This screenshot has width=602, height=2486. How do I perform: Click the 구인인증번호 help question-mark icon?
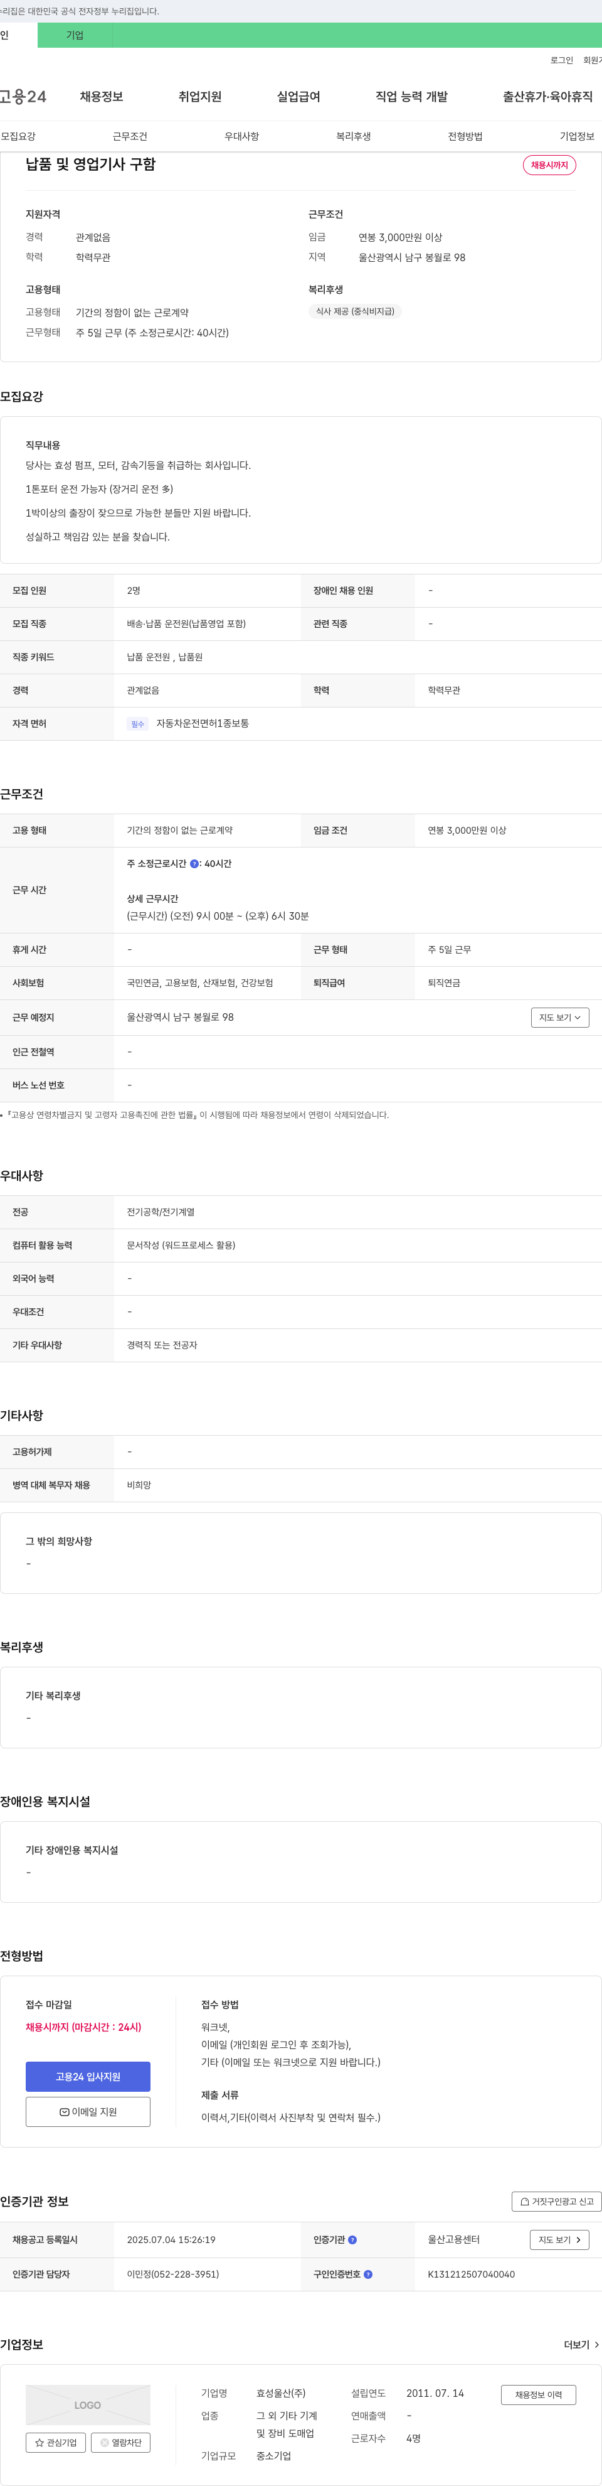pyautogui.click(x=367, y=2274)
